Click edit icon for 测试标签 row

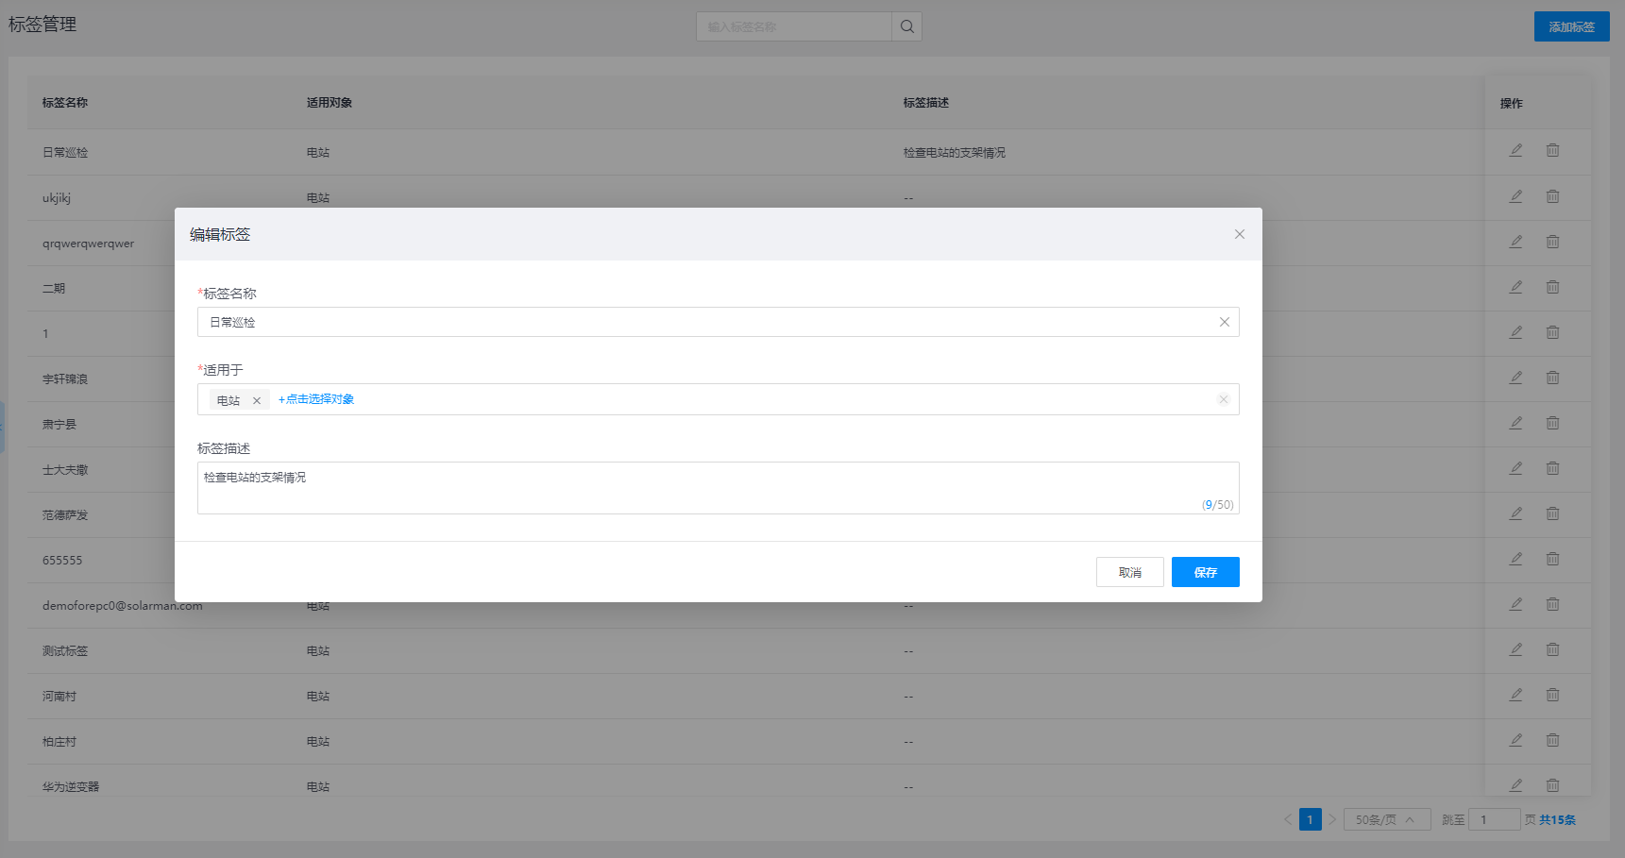coord(1515,649)
